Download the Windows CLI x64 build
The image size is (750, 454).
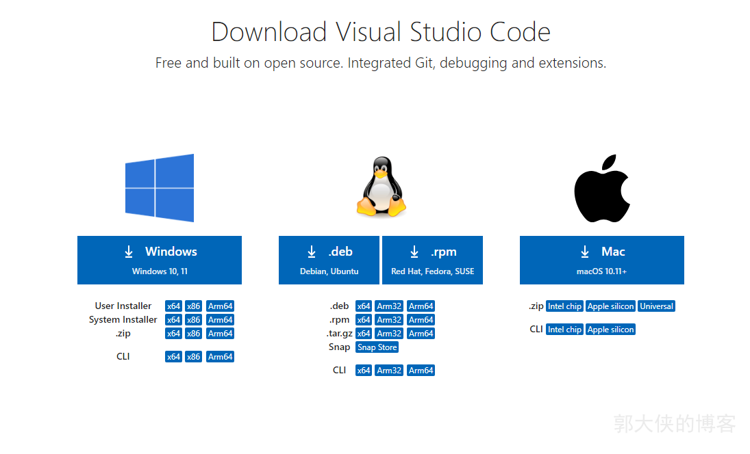tap(173, 357)
